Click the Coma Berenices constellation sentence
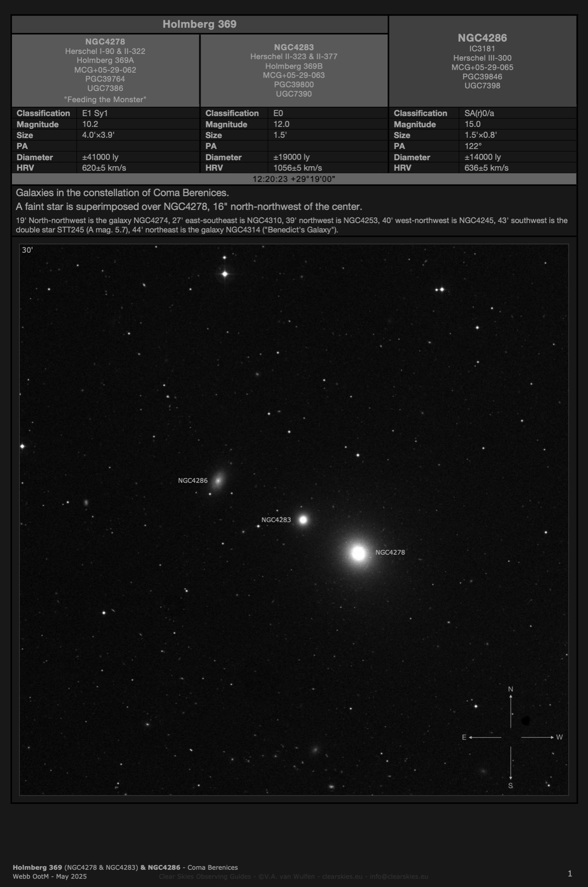Screen dimensions: 588x887 [122, 193]
